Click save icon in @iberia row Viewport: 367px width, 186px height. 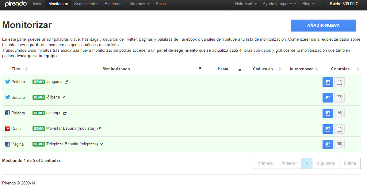339,98
